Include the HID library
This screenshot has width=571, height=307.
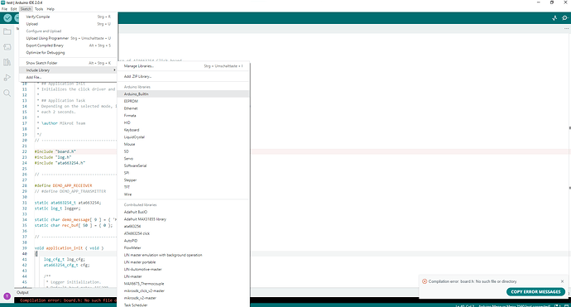click(184, 122)
